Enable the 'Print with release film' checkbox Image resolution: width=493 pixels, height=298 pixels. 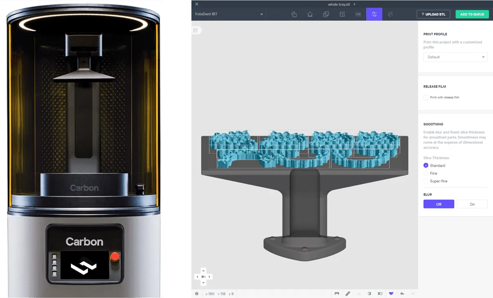click(426, 97)
